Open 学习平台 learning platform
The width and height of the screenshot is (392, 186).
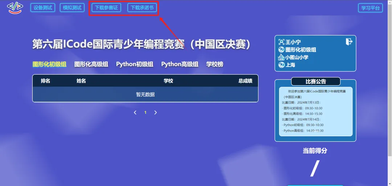pos(371,8)
